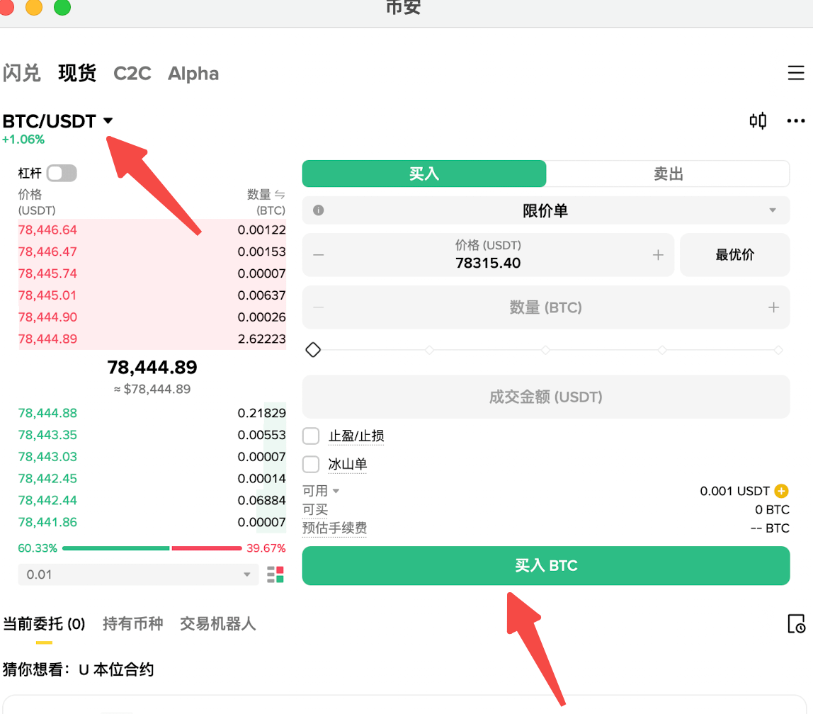Screen dimensions: 813x714
Task: Expand the 限价单 order type dropdown
Action: click(772, 210)
